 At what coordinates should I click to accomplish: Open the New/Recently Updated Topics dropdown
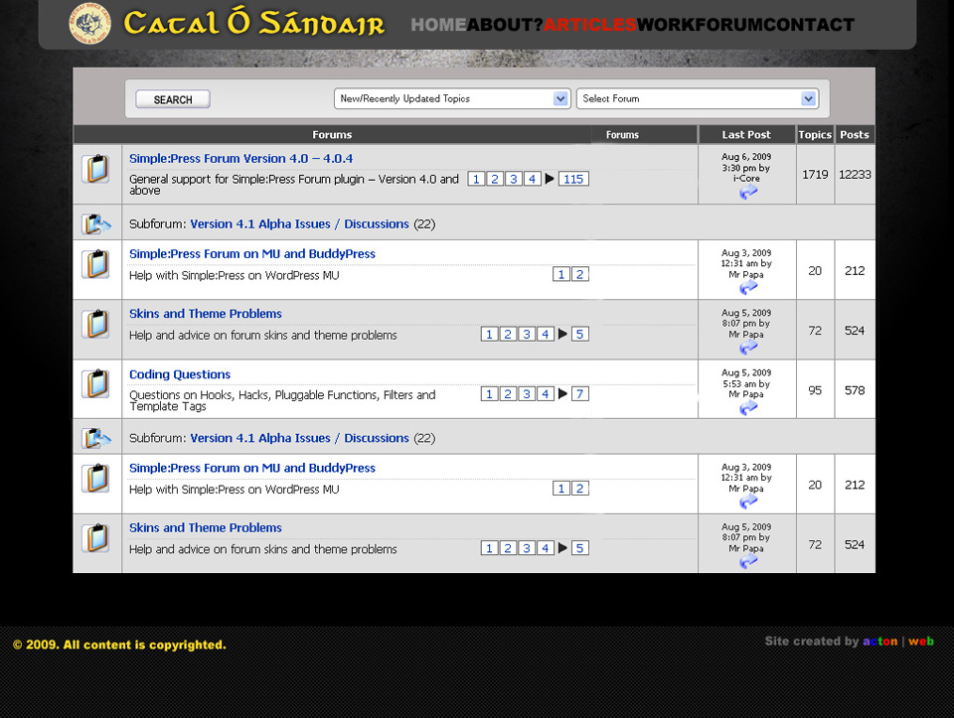tap(451, 98)
